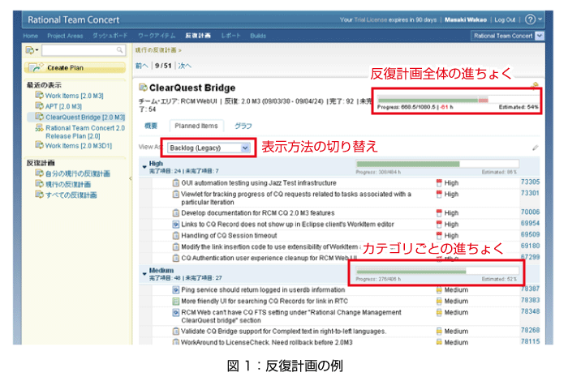Click the release plan icon for Rational Team Concert 2.0
The width and height of the screenshot is (568, 381).
[x=39, y=127]
